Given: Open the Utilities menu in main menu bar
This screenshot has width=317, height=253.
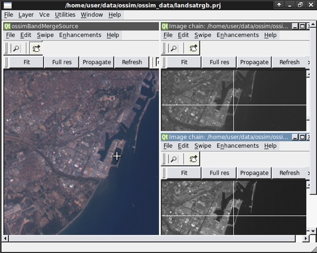Looking at the screenshot, I should (x=65, y=15).
